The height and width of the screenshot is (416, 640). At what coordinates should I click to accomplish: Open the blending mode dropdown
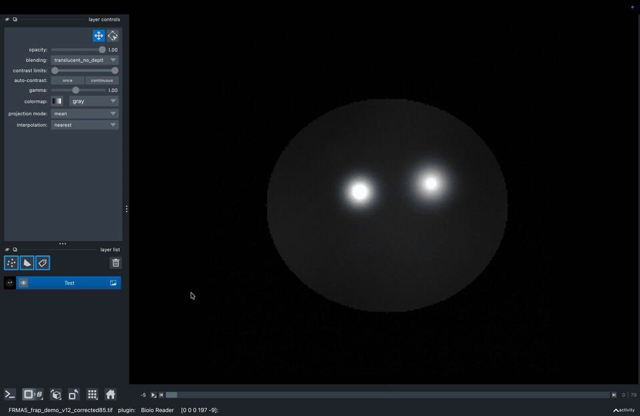click(x=85, y=60)
